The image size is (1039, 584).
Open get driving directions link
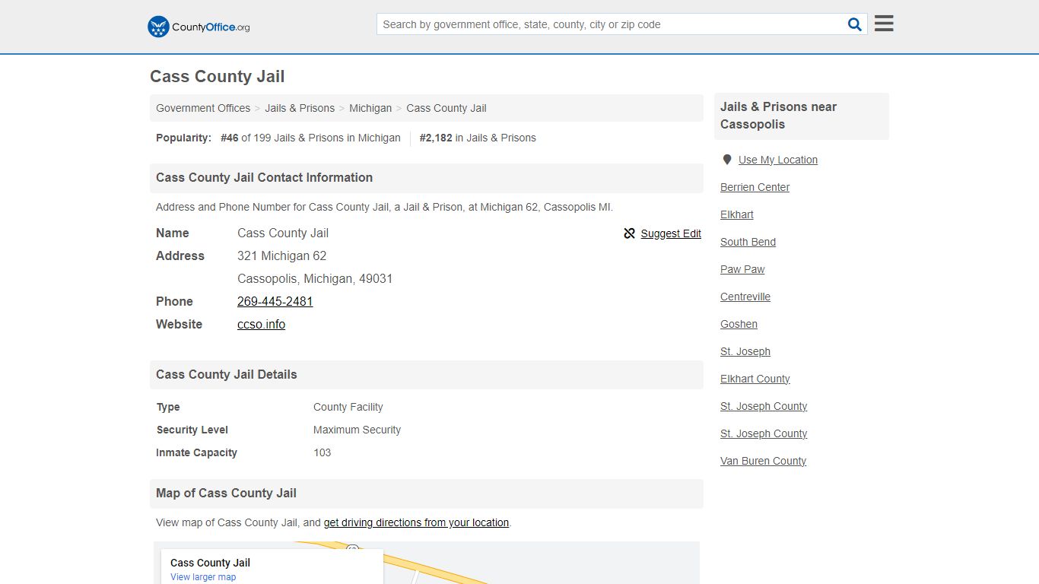pyautogui.click(x=416, y=522)
